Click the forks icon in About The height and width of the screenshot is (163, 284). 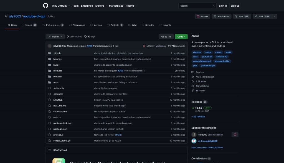[x=193, y=90]
